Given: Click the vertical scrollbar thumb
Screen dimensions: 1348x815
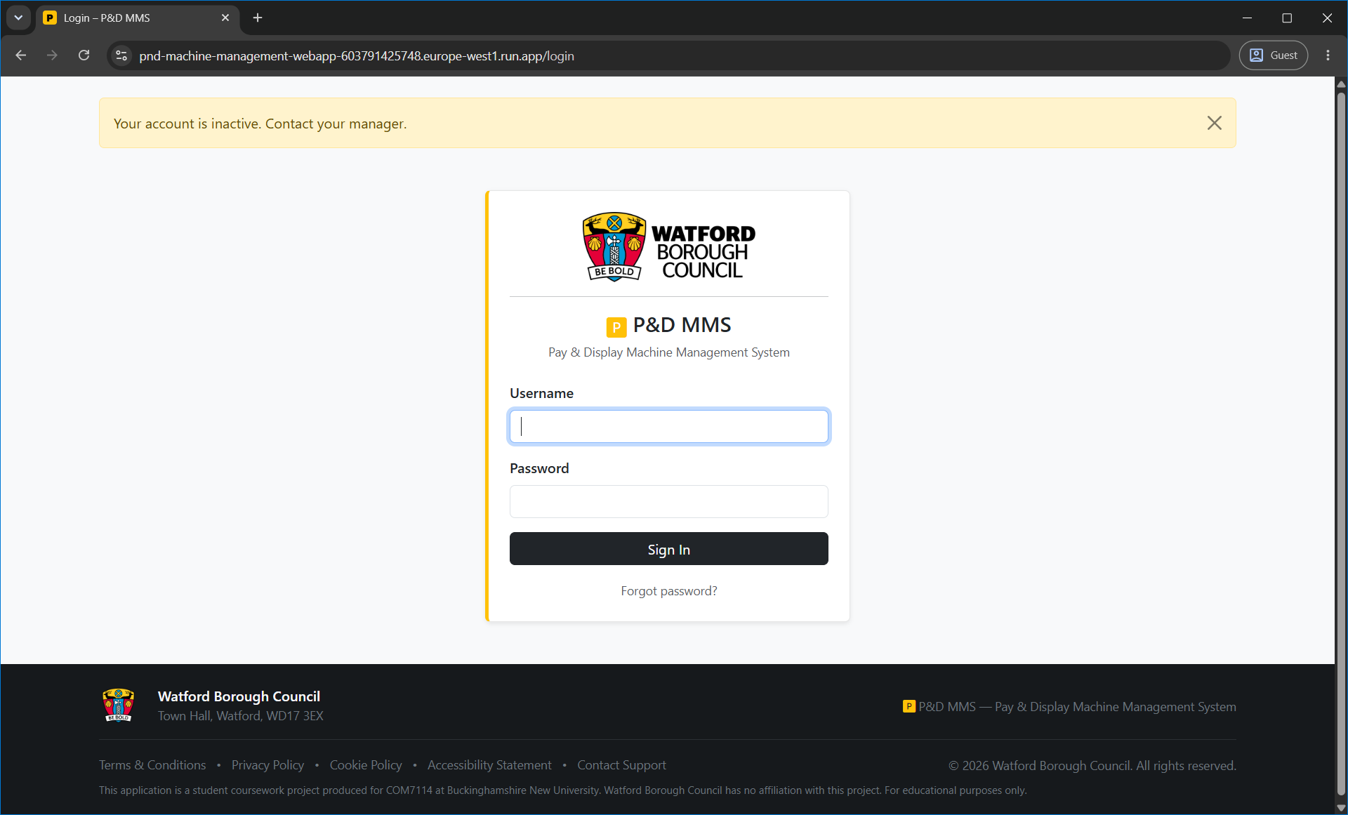Looking at the screenshot, I should coord(1341,442).
